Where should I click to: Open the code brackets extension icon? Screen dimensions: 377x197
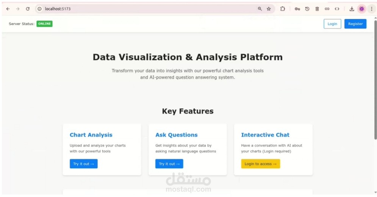(x=337, y=9)
